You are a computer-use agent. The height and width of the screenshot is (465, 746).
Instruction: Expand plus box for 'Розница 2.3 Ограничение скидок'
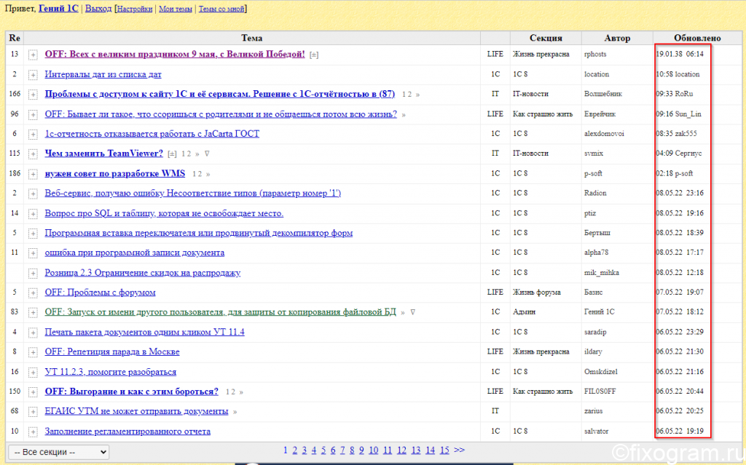point(33,274)
